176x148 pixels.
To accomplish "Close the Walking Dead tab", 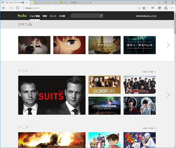I will [x=27, y=2].
